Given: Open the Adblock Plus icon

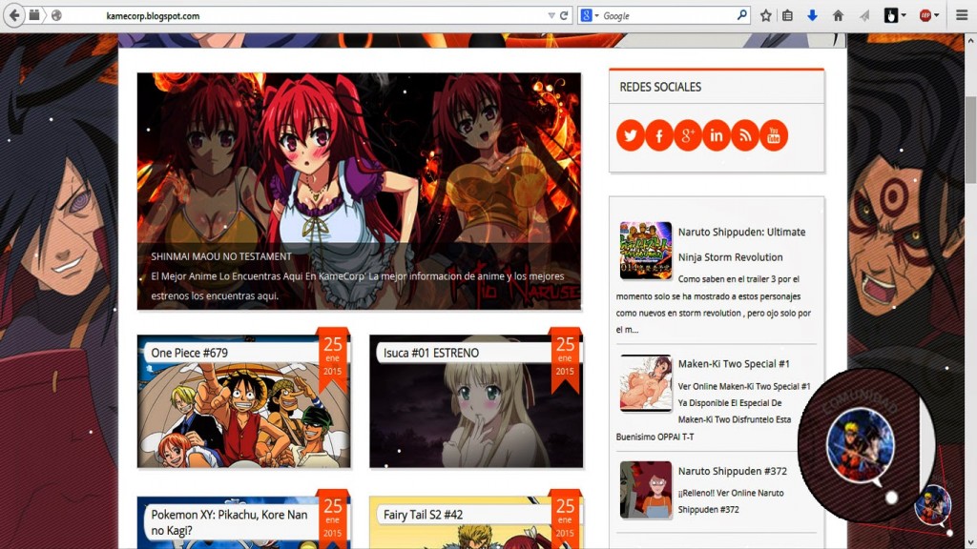Looking at the screenshot, I should [925, 15].
